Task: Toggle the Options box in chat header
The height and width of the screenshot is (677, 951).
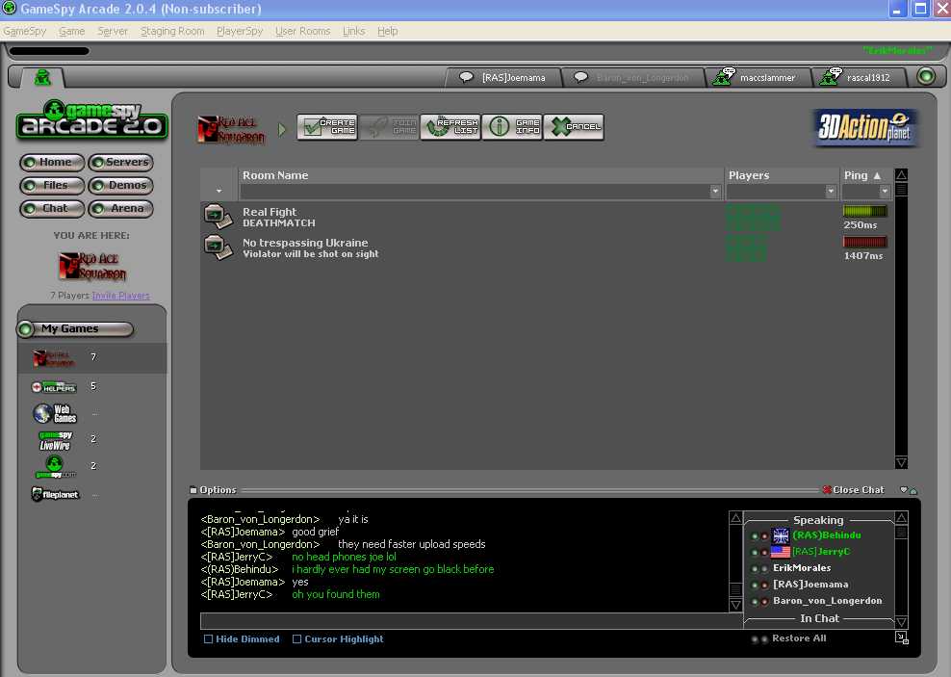Action: pyautogui.click(x=193, y=489)
